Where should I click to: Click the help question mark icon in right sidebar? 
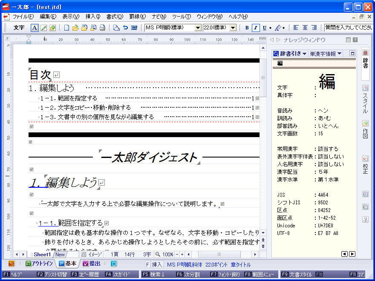(x=366, y=219)
